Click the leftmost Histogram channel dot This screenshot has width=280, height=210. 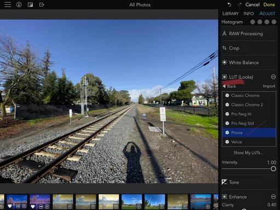(x=253, y=22)
